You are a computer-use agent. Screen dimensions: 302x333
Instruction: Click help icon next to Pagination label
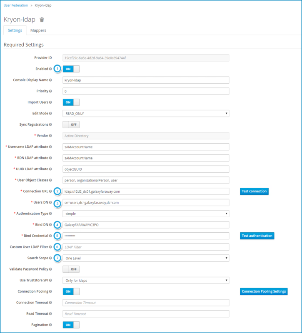click(x=50, y=325)
